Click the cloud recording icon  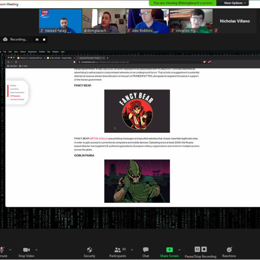coord(5,39)
